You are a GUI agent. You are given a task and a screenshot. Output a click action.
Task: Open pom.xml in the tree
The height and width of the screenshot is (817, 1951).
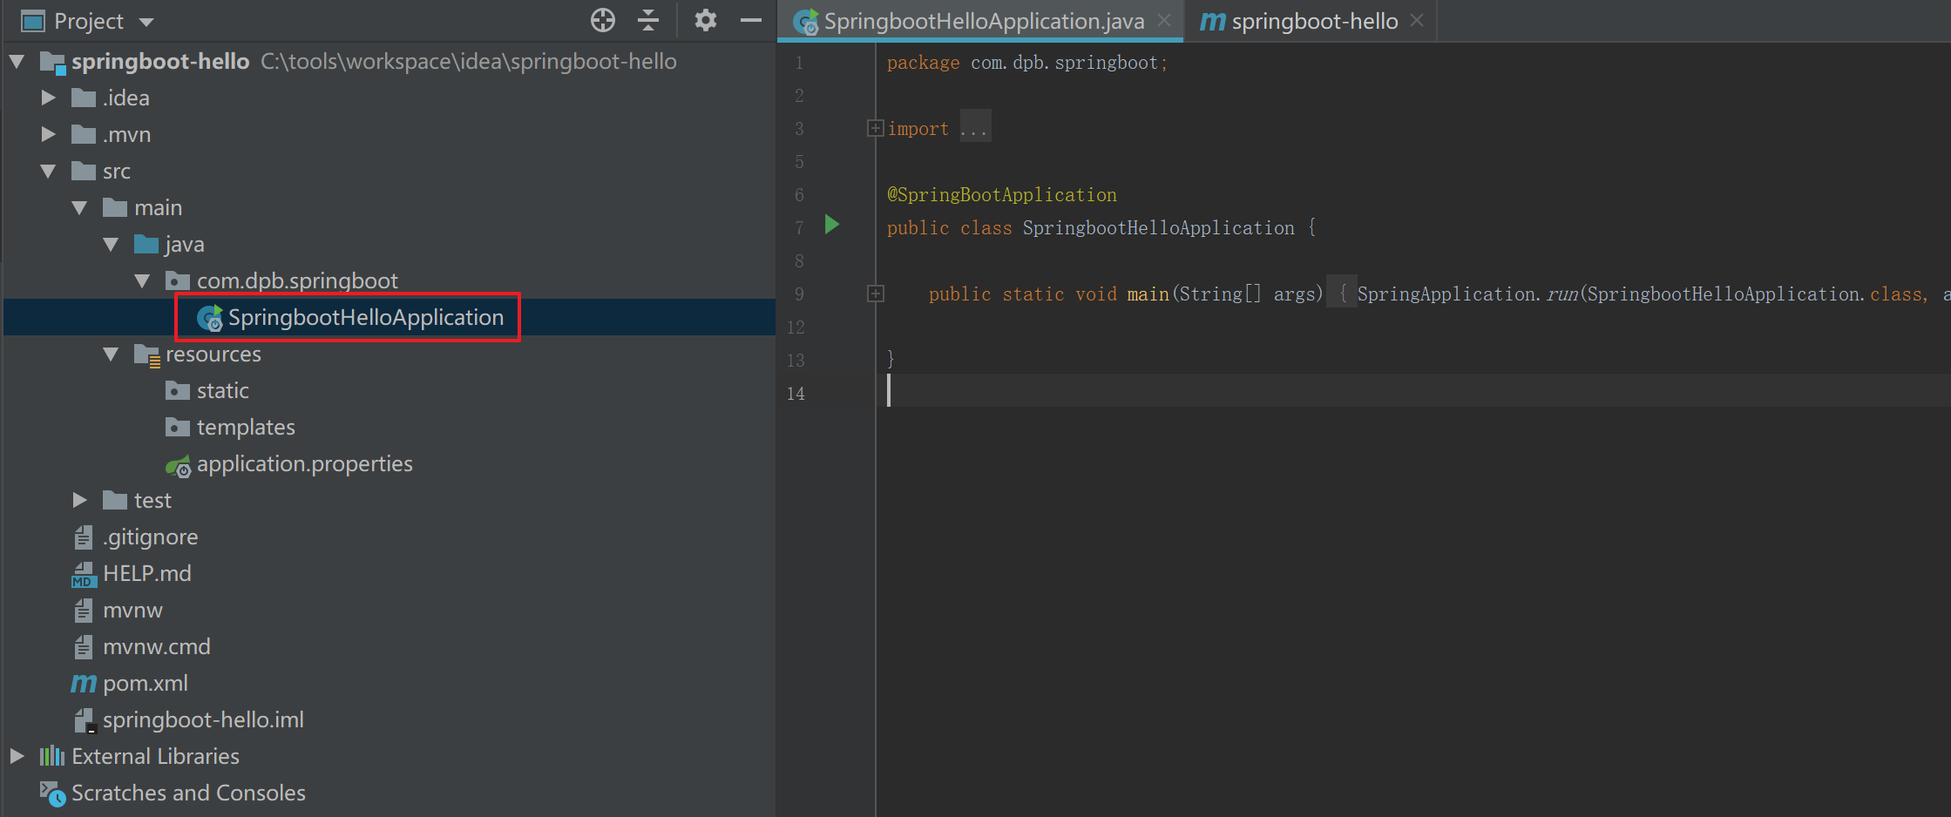pyautogui.click(x=146, y=684)
